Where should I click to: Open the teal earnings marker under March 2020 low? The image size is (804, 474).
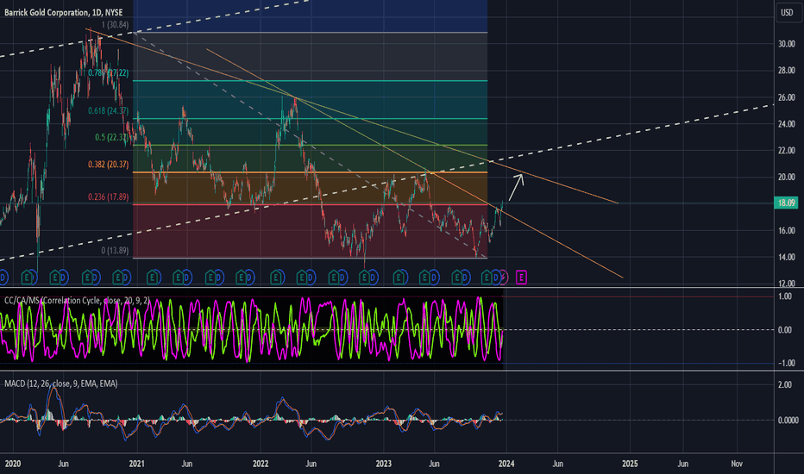click(x=27, y=278)
